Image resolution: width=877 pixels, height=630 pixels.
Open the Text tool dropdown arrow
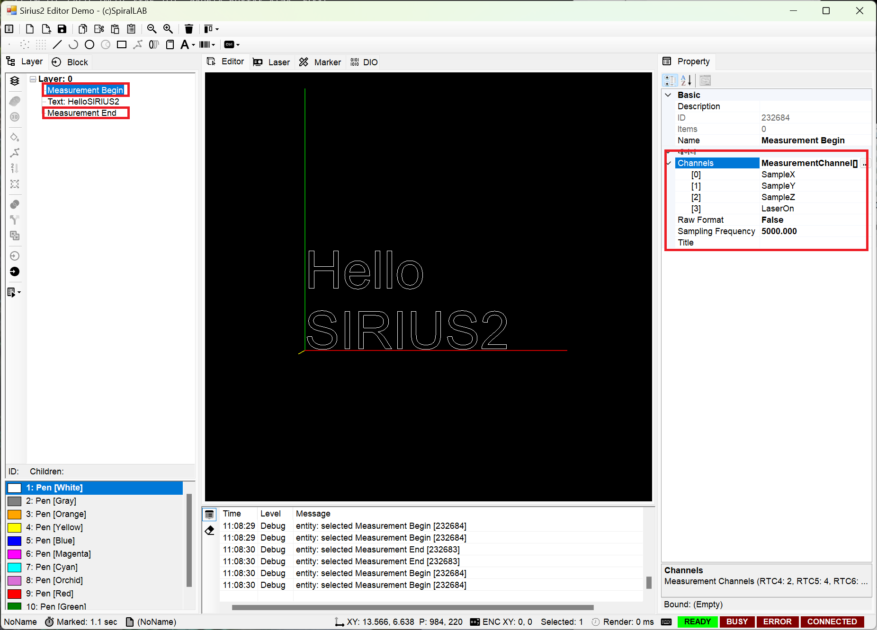click(x=193, y=45)
